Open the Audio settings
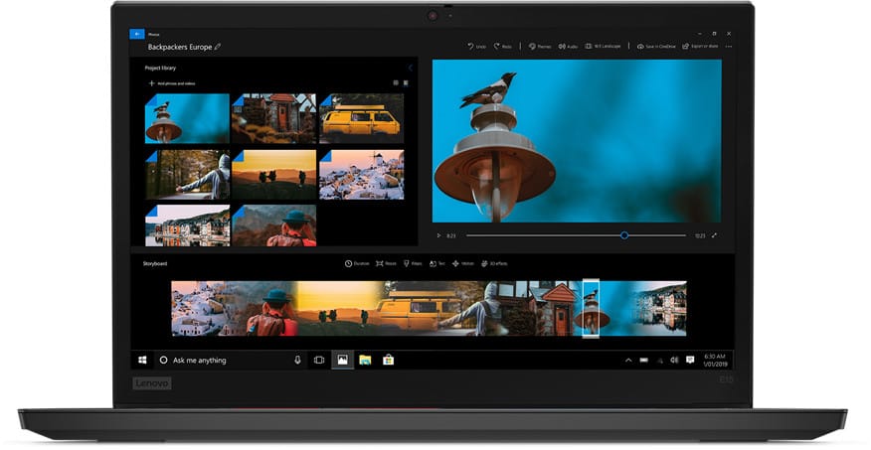This screenshot has width=871, height=450. tap(568, 47)
